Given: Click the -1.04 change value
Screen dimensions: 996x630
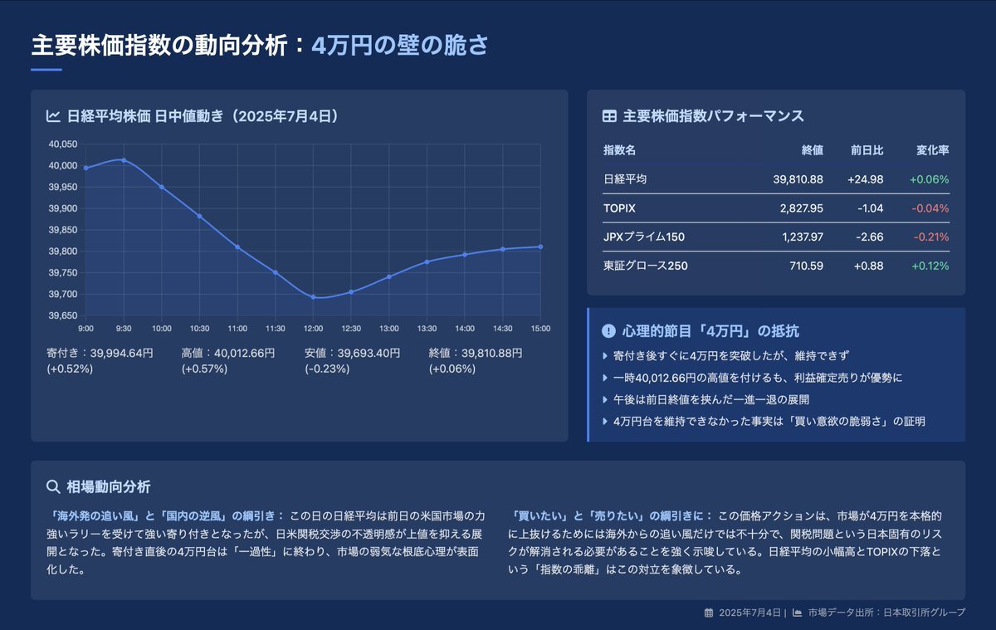Looking at the screenshot, I should pos(870,208).
